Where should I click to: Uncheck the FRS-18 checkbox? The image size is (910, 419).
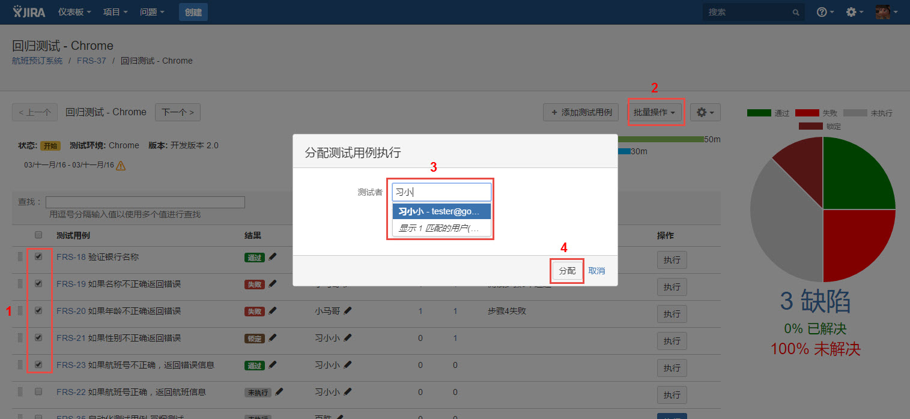coord(38,256)
